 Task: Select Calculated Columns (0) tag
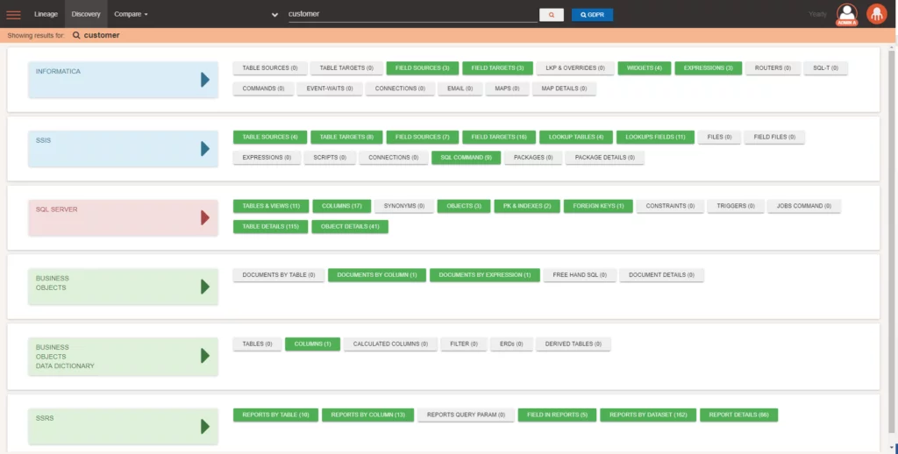[x=390, y=344]
